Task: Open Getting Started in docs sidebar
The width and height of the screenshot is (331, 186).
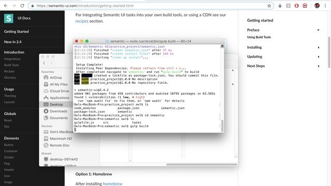Action: (17, 32)
